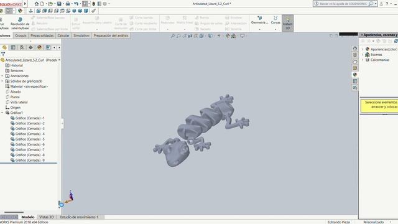Expand the SOLIDWORKS menu arrow beside the logo
This screenshot has height=224, width=398.
coord(25,4)
